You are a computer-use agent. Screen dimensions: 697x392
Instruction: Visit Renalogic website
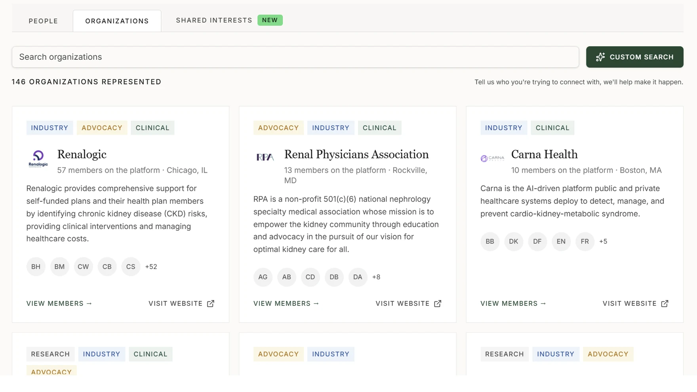pyautogui.click(x=181, y=303)
